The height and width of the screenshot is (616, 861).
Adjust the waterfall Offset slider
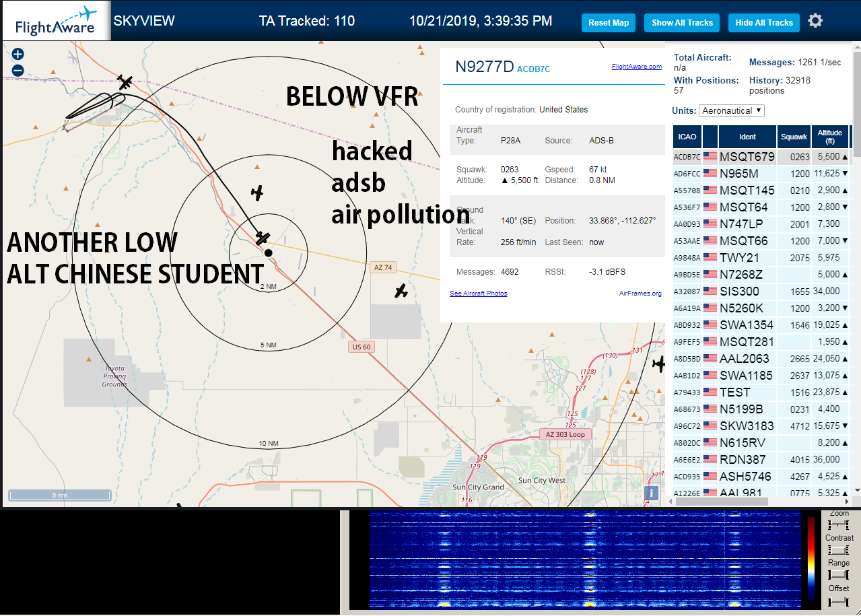839,601
